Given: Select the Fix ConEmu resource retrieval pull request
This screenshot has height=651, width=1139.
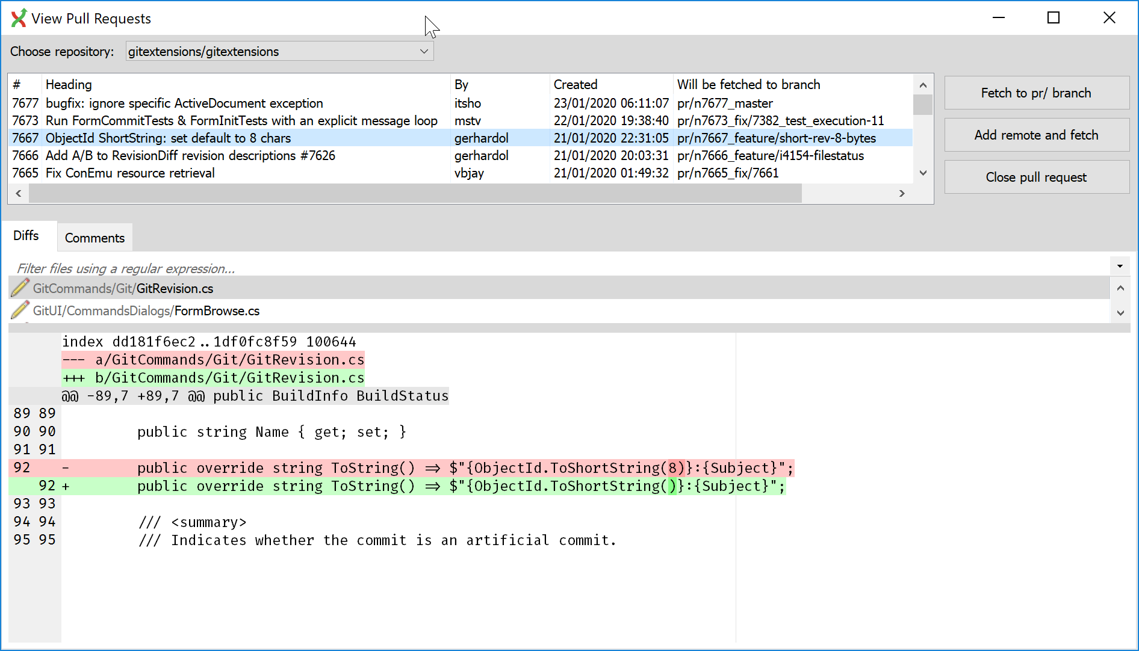Looking at the screenshot, I should coord(130,173).
